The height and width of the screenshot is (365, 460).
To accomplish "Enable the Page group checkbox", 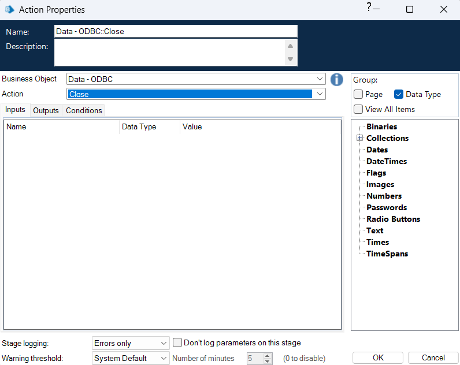I will point(359,95).
